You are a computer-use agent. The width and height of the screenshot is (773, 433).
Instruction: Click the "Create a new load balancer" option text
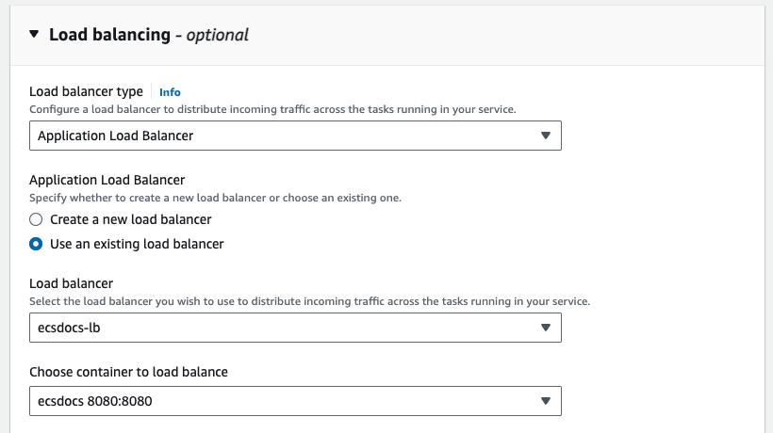pyautogui.click(x=130, y=219)
